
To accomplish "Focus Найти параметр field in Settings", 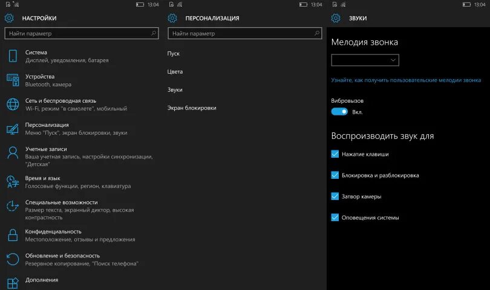I will click(x=82, y=33).
